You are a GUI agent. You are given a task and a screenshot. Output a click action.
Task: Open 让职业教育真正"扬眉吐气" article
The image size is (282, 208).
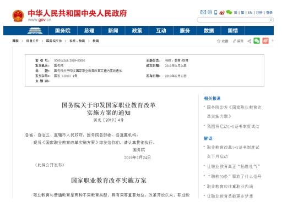point(234,166)
